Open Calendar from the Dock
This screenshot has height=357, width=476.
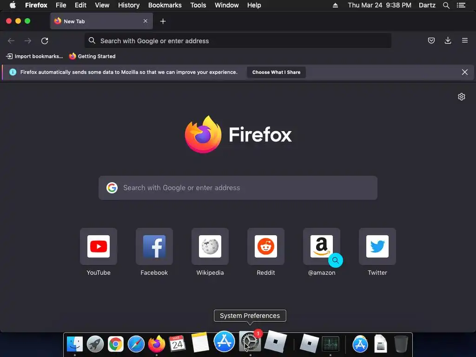click(177, 344)
